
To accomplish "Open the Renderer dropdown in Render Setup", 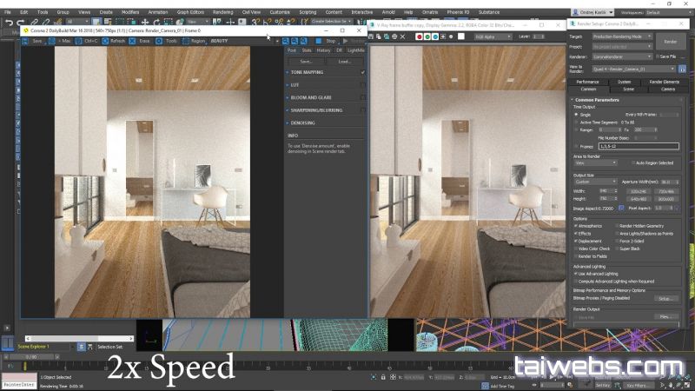I will click(x=621, y=56).
